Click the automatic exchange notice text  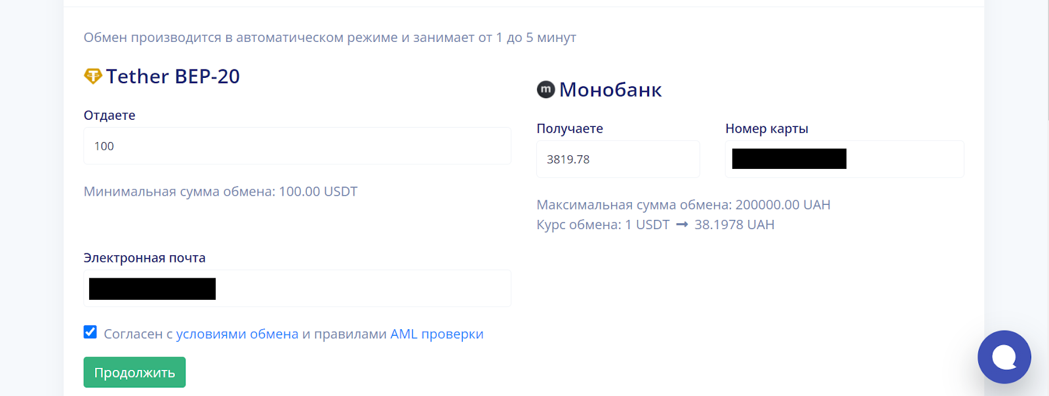click(330, 37)
